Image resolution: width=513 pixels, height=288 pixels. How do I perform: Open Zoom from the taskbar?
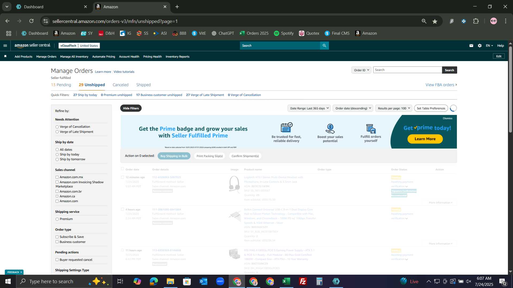click(220, 281)
